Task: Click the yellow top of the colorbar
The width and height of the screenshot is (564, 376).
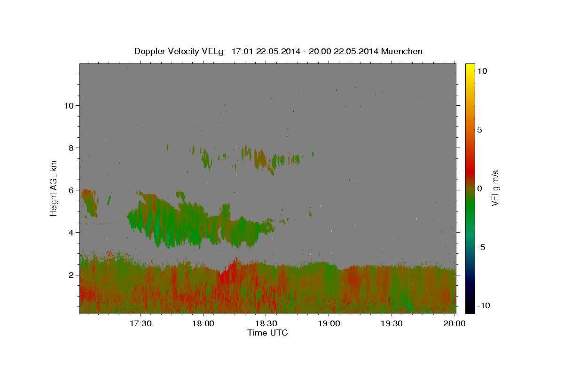Action: click(470, 67)
